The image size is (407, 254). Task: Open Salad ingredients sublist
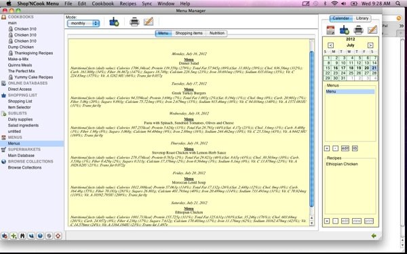coord(23,125)
